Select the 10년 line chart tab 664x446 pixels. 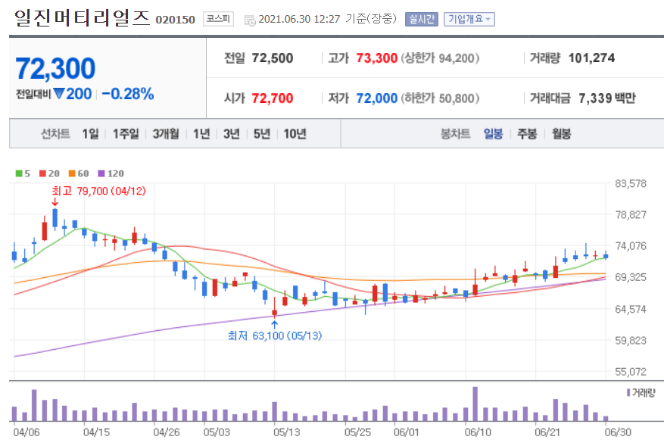pos(295,134)
